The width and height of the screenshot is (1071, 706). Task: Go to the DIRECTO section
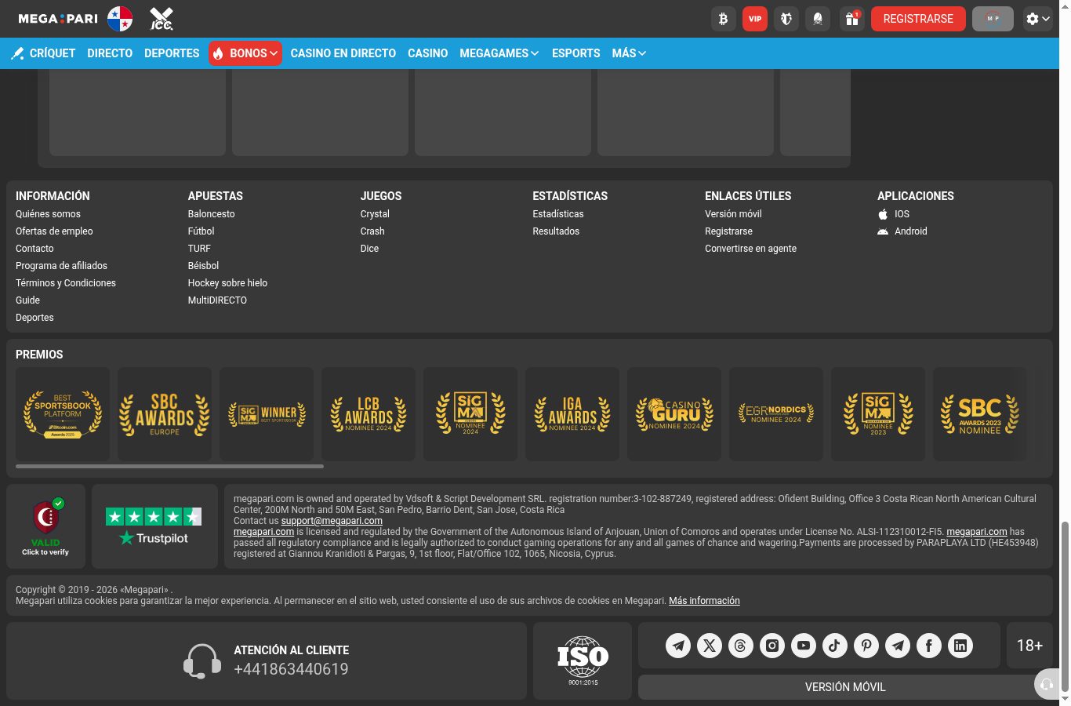(110, 53)
